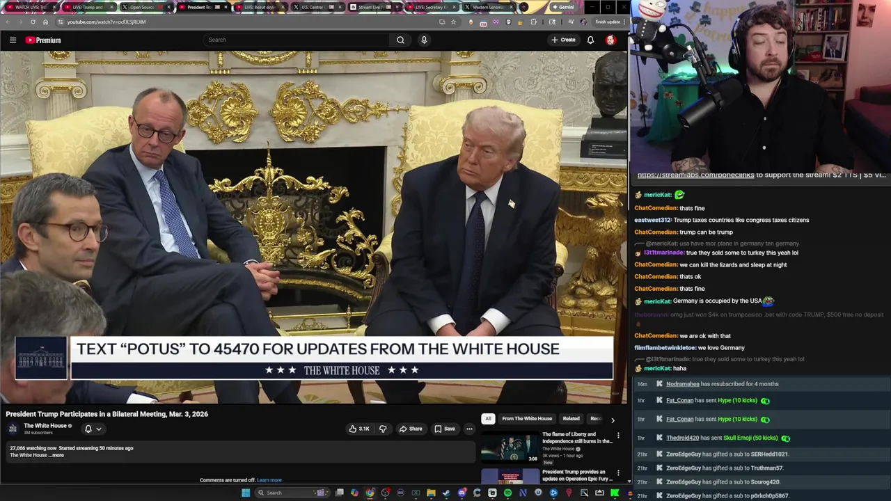Select the Related chip

[571, 419]
